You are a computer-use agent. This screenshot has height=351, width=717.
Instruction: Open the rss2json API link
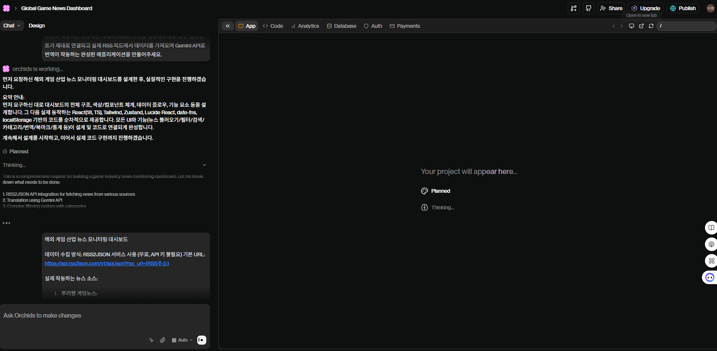pyautogui.click(x=107, y=263)
